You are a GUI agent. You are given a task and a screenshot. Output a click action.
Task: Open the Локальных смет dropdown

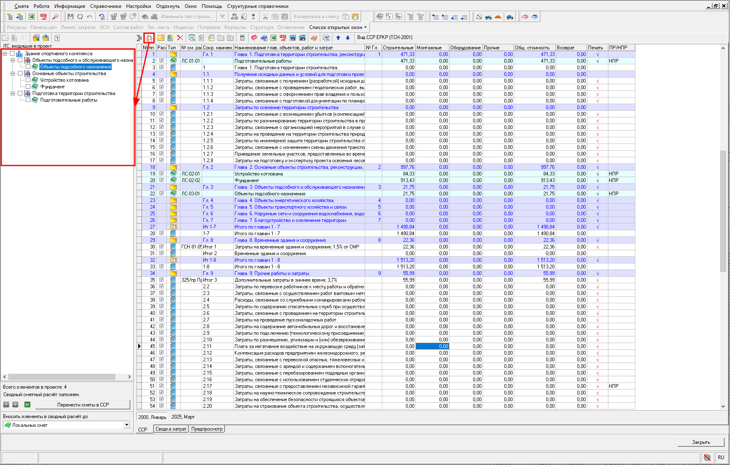tap(127, 425)
